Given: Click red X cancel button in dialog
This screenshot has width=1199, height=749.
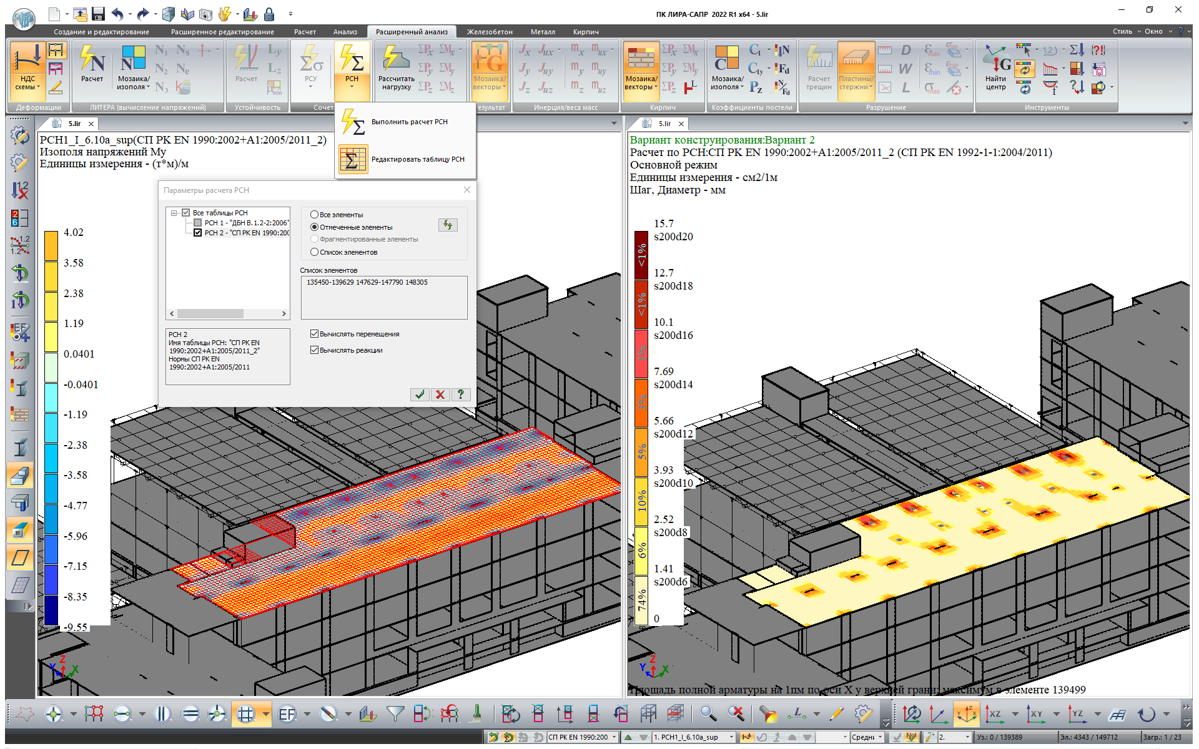Looking at the screenshot, I should (x=440, y=394).
